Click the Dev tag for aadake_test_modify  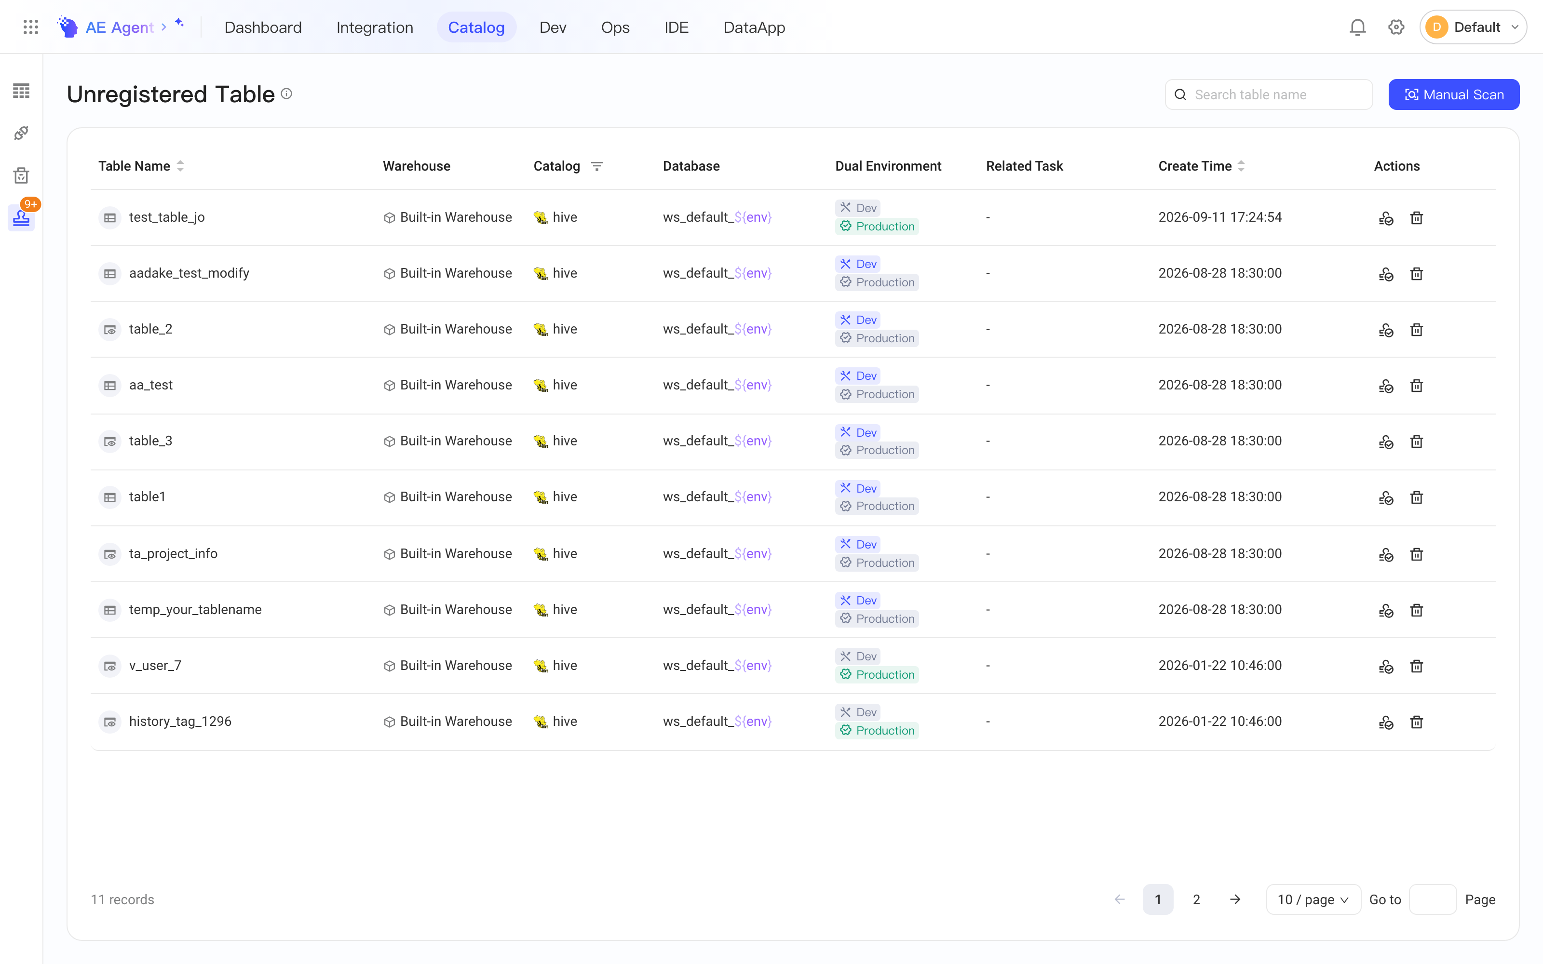point(857,264)
